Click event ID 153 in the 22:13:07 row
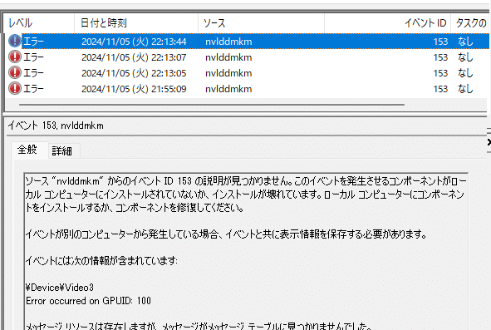Image resolution: width=491 pixels, height=330 pixels. (440, 57)
